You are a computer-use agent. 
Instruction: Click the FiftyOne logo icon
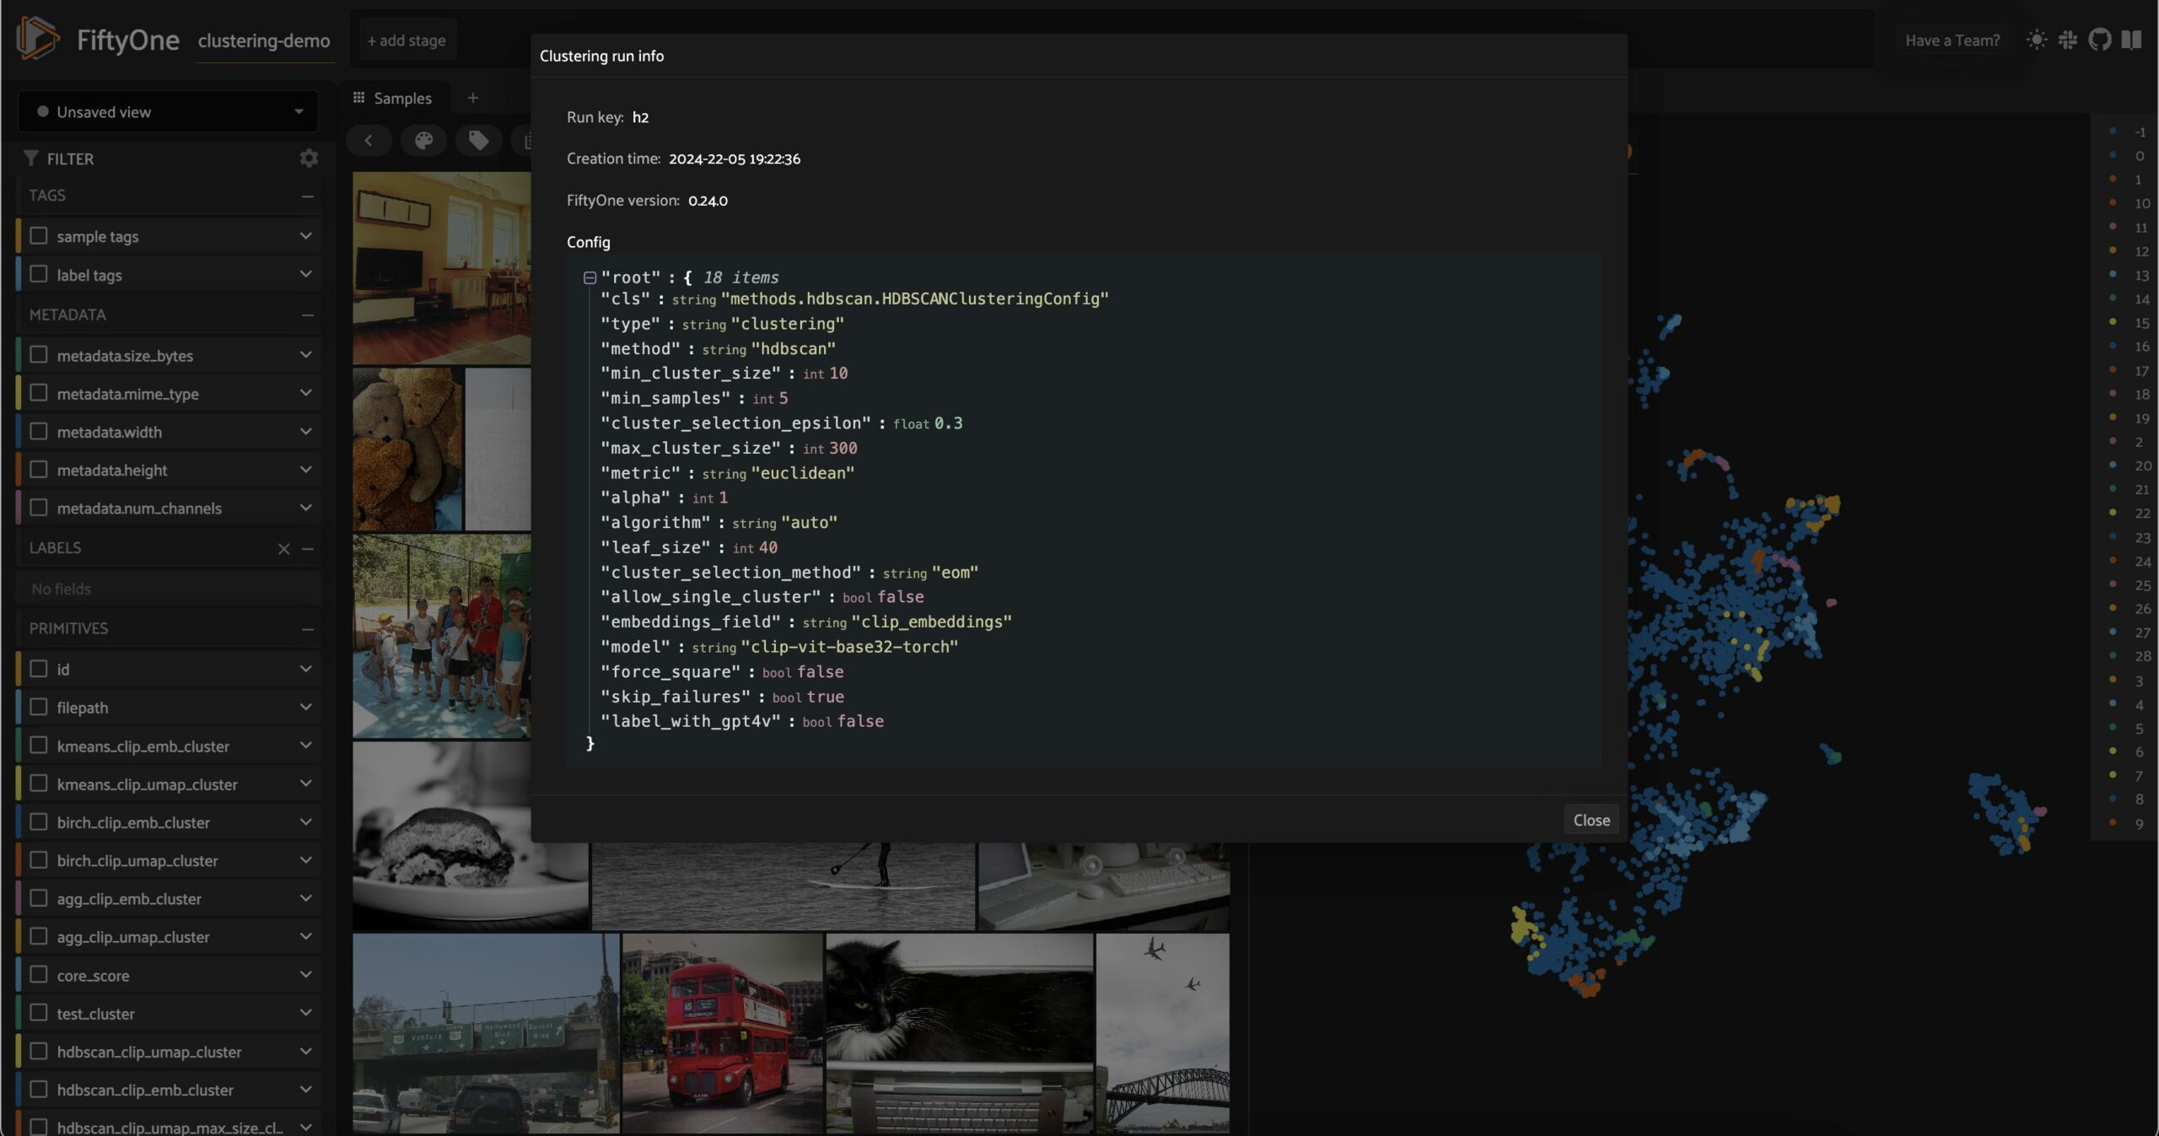point(37,39)
